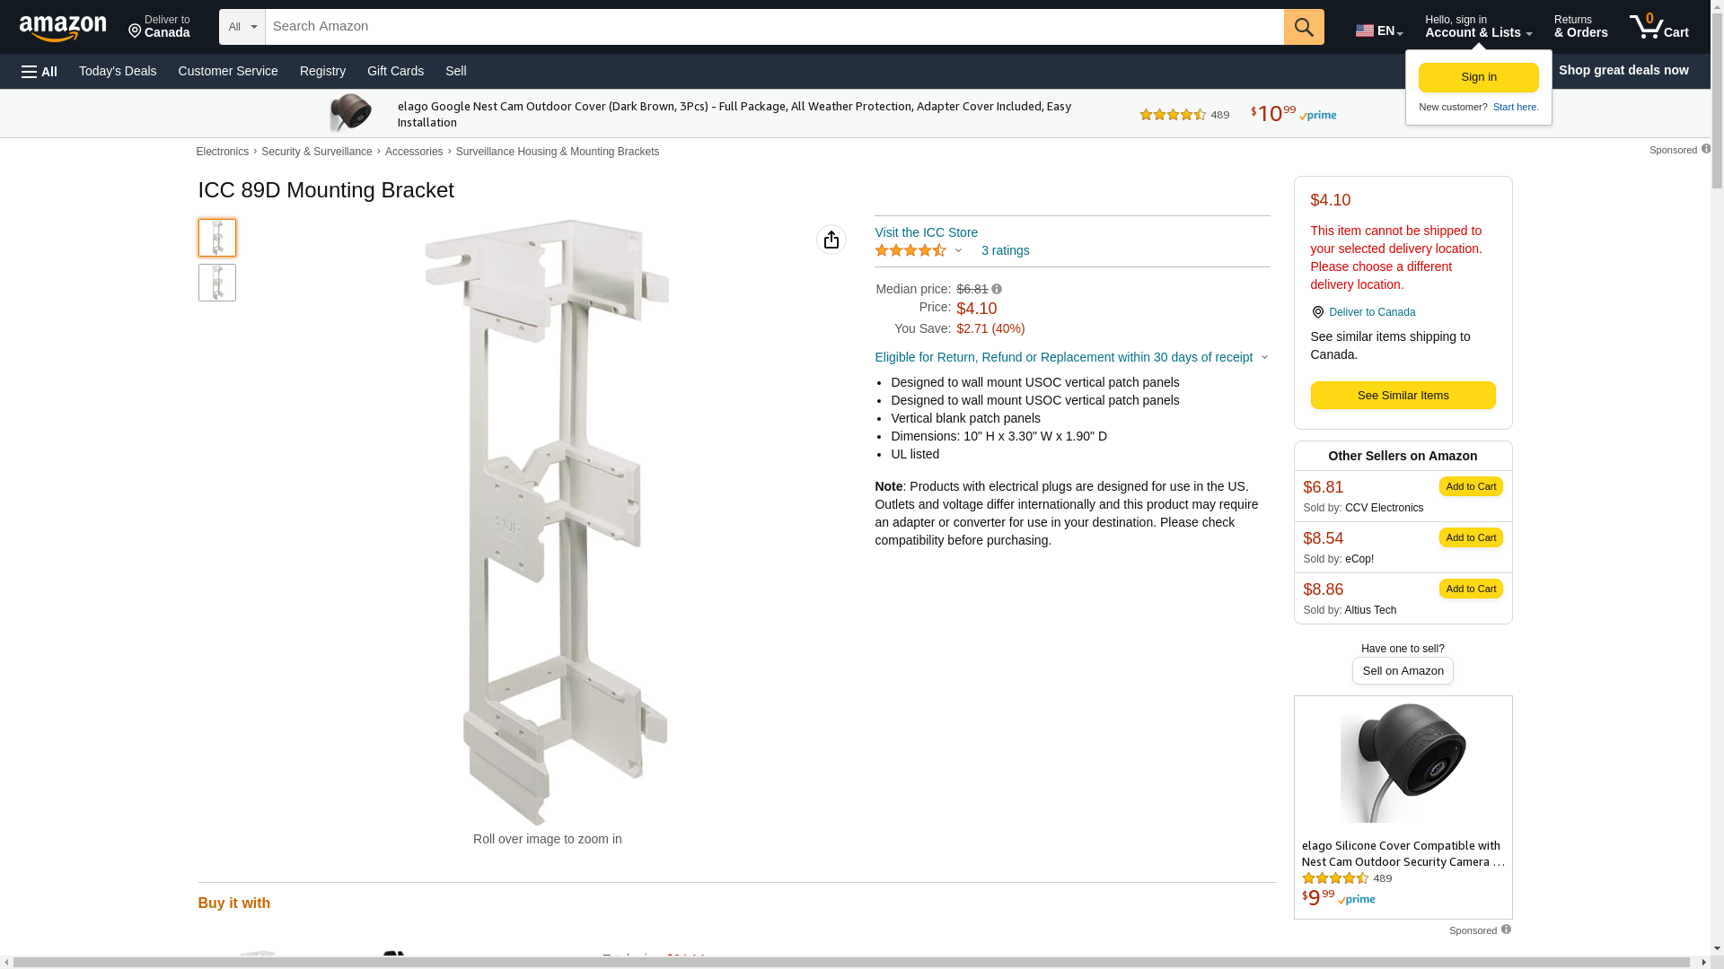Open the cart icon

tap(1658, 27)
